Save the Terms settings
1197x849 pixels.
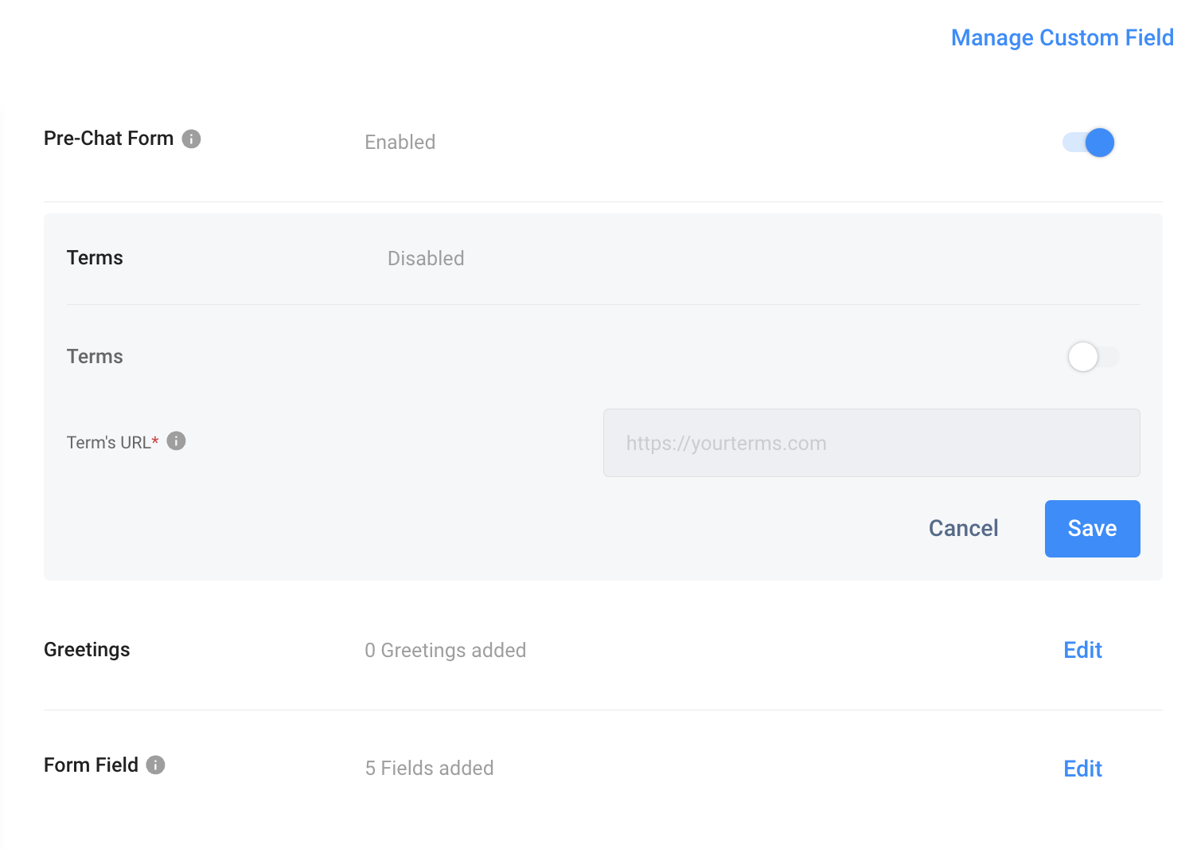(1092, 529)
